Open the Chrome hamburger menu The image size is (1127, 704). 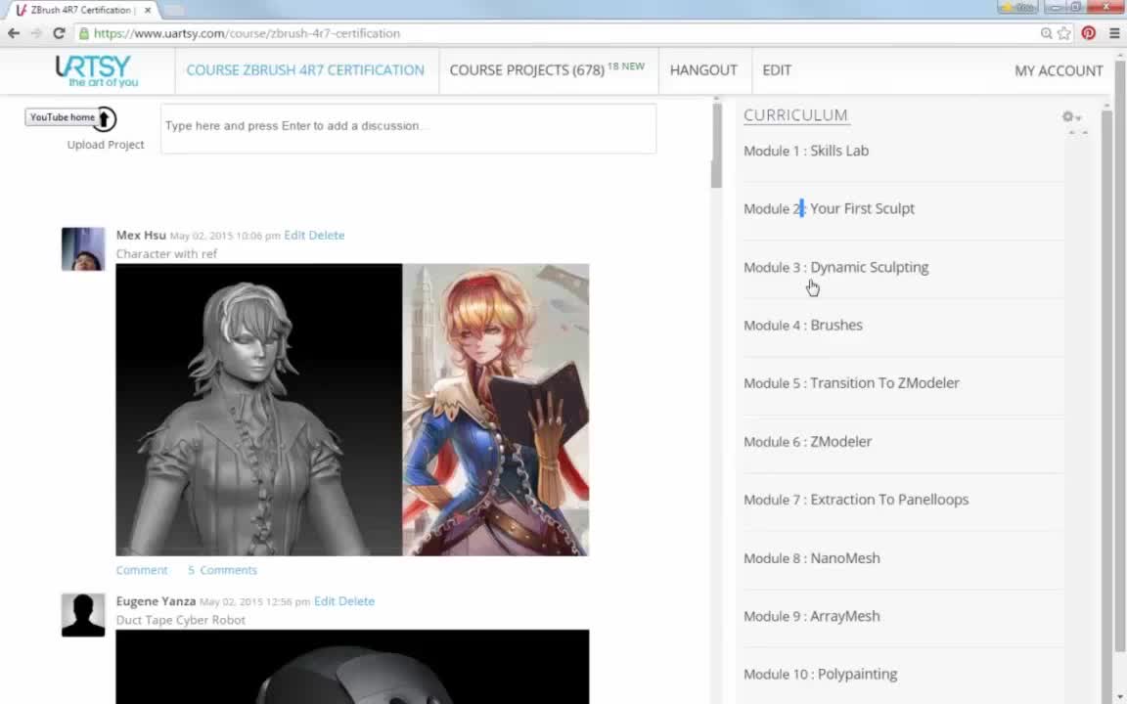pos(1114,33)
